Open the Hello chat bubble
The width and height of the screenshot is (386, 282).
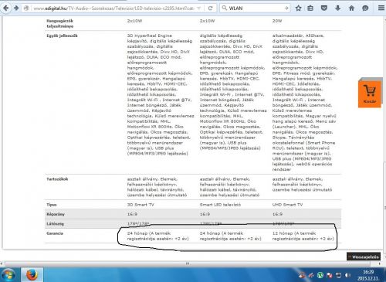point(365,8)
